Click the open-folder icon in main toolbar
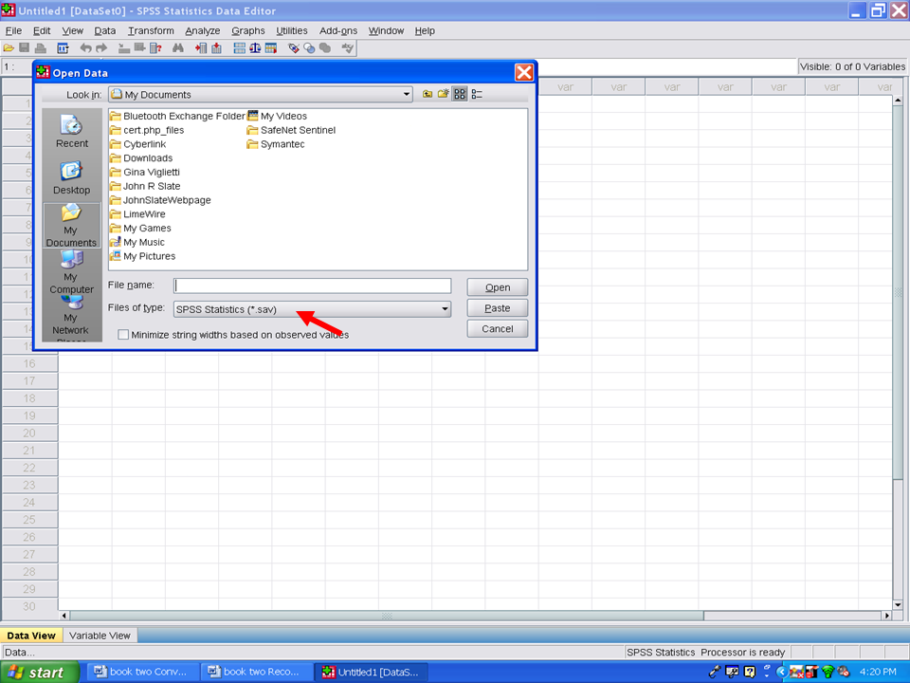The height and width of the screenshot is (683, 910). point(9,48)
